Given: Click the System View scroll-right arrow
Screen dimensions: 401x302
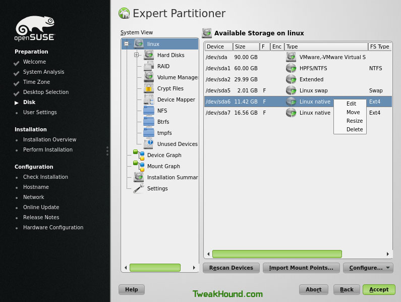Looking at the screenshot, I should click(x=194, y=268).
